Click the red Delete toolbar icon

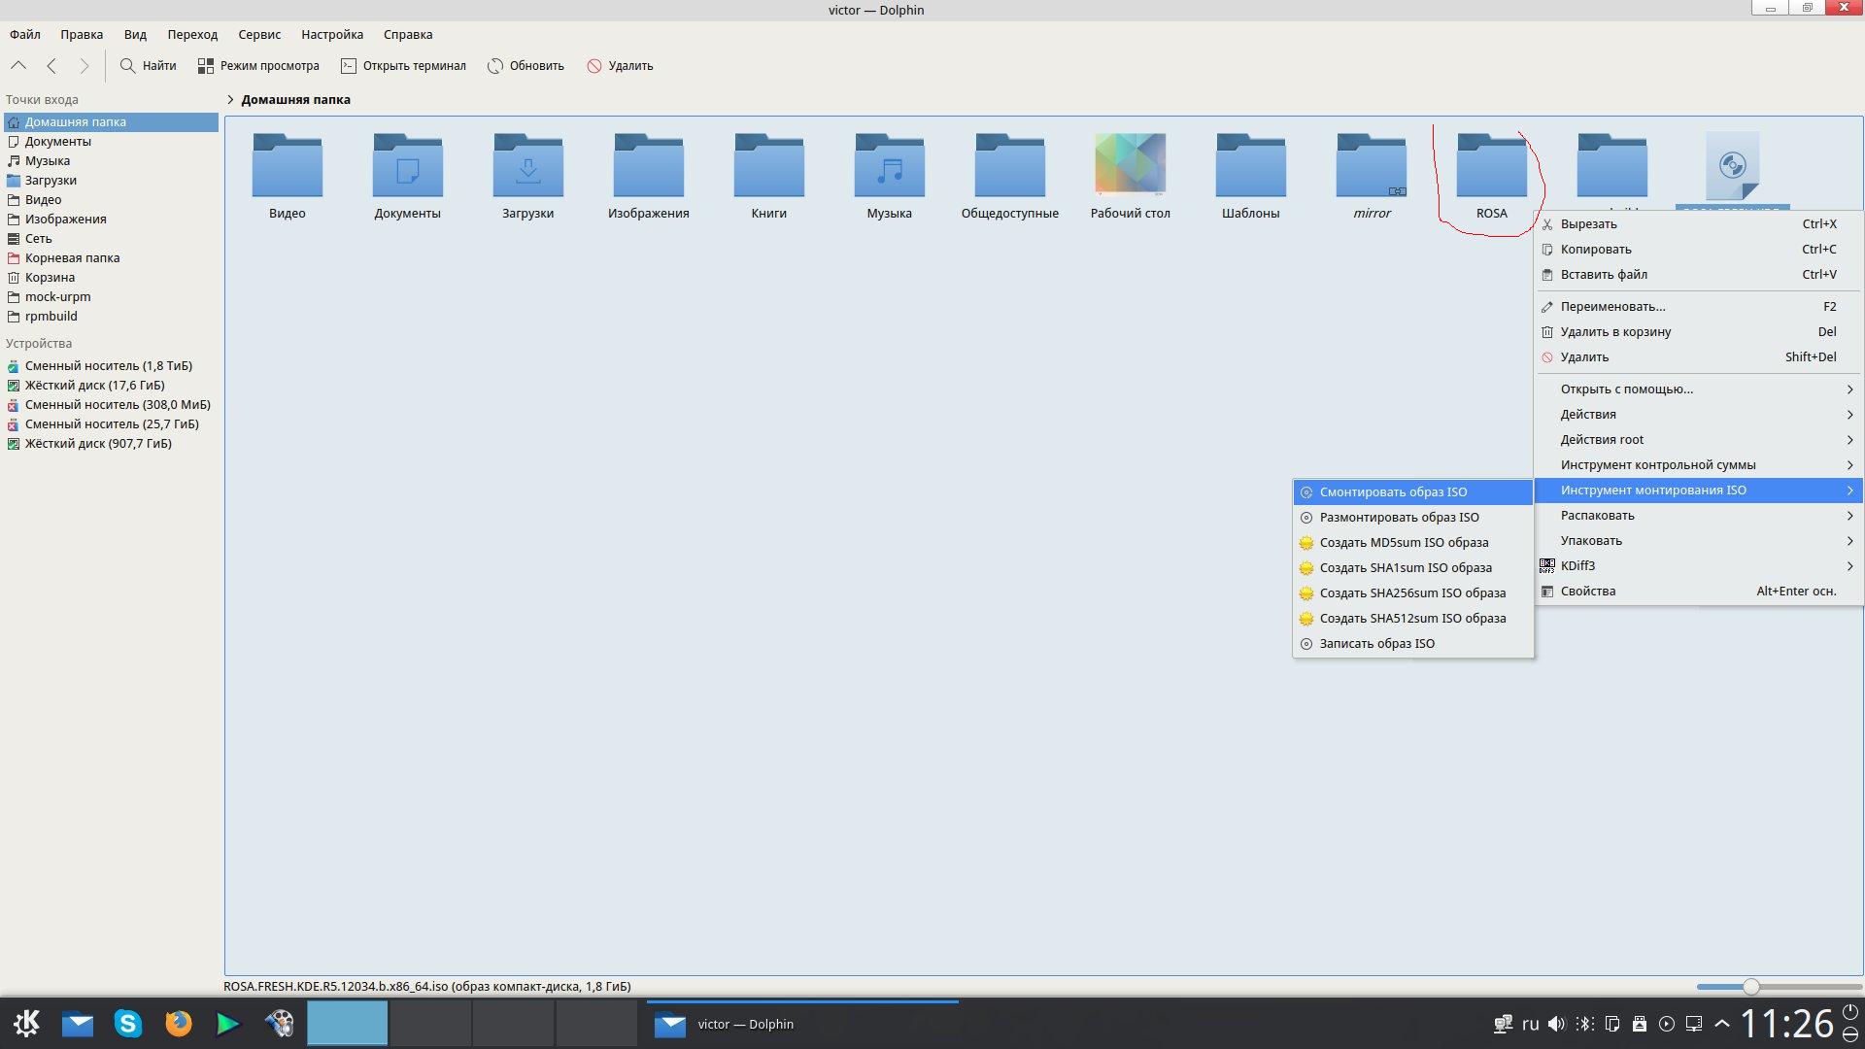tap(594, 66)
